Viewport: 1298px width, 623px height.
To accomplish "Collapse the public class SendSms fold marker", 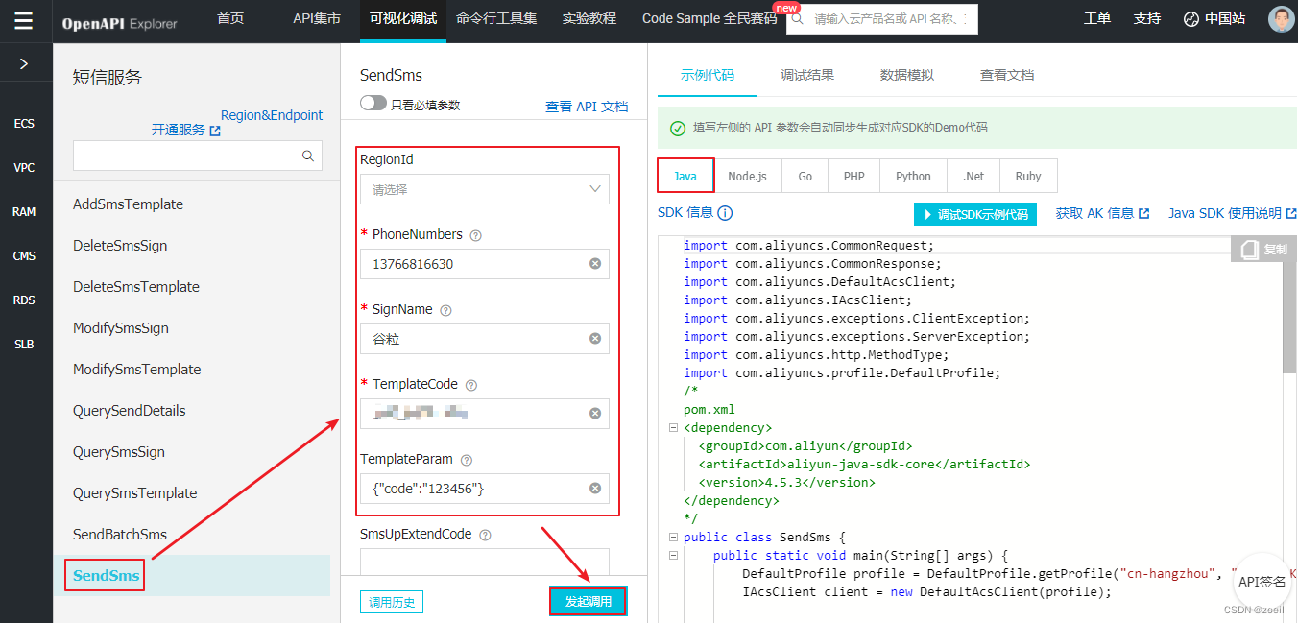I will (x=673, y=538).
